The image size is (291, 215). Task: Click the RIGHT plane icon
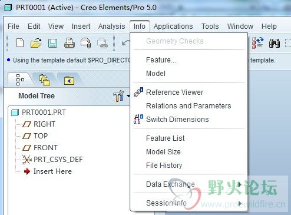point(27,124)
